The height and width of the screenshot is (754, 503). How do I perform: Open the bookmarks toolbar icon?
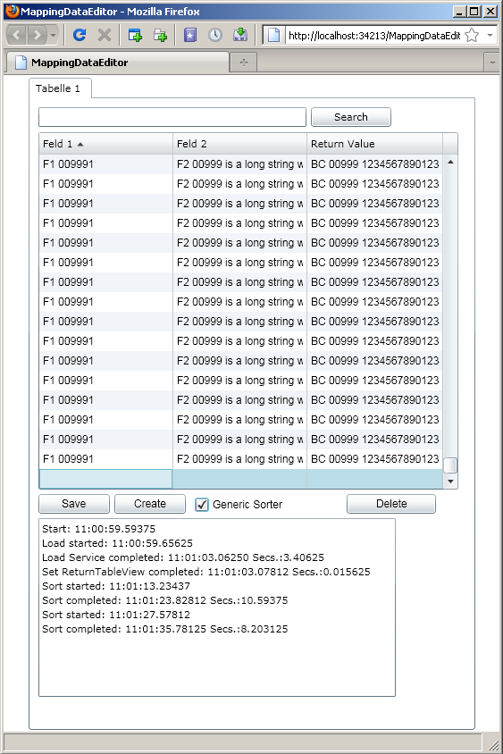point(190,35)
